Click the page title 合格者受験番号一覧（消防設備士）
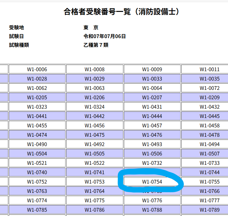228x216 pixels. (122, 12)
